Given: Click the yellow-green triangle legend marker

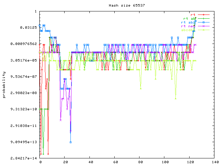Looking at the screenshot, I should coord(204,30).
